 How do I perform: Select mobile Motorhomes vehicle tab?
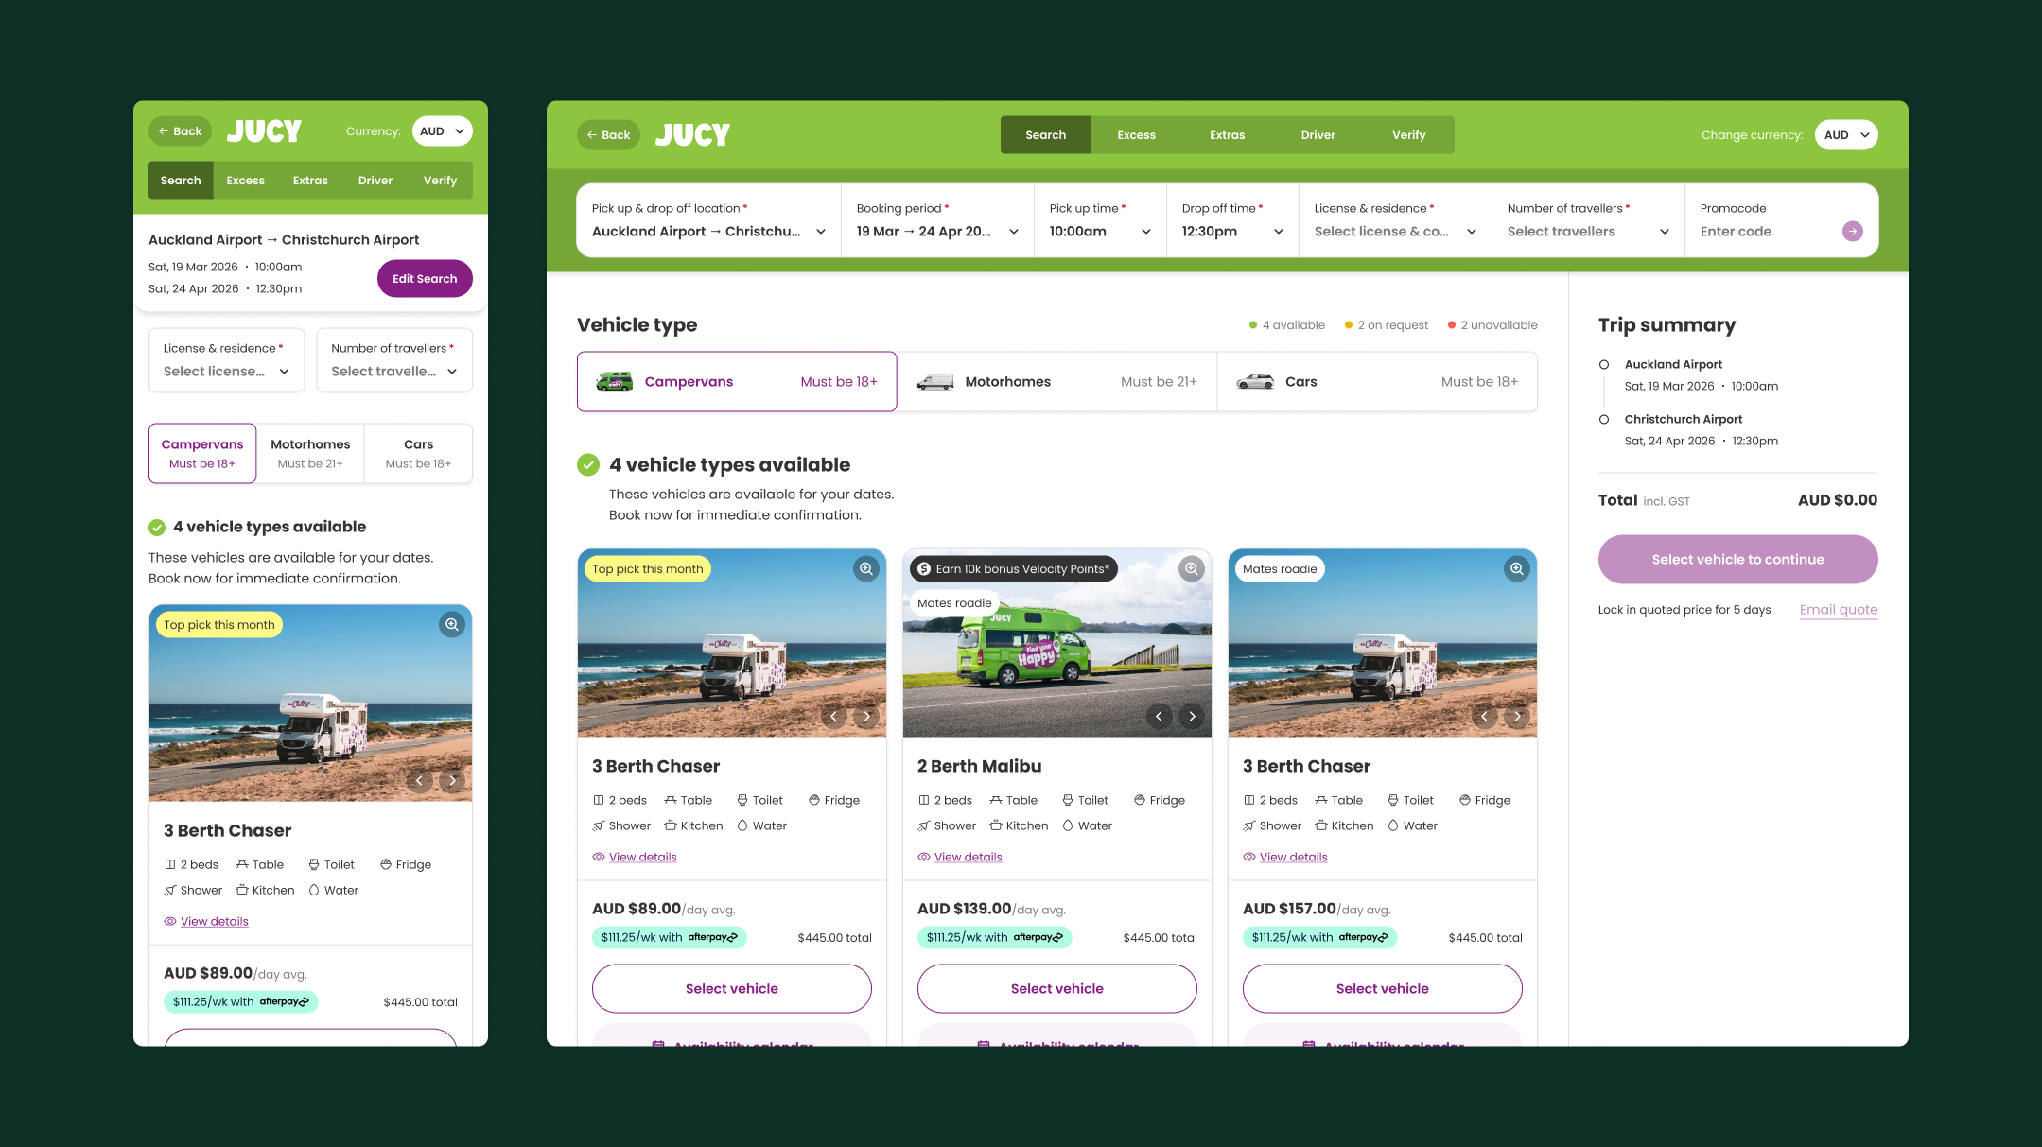point(310,453)
